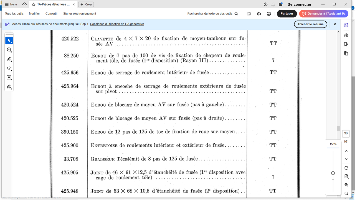Click part number 425.656
This screenshot has height=200, width=355.
pos(70,72)
